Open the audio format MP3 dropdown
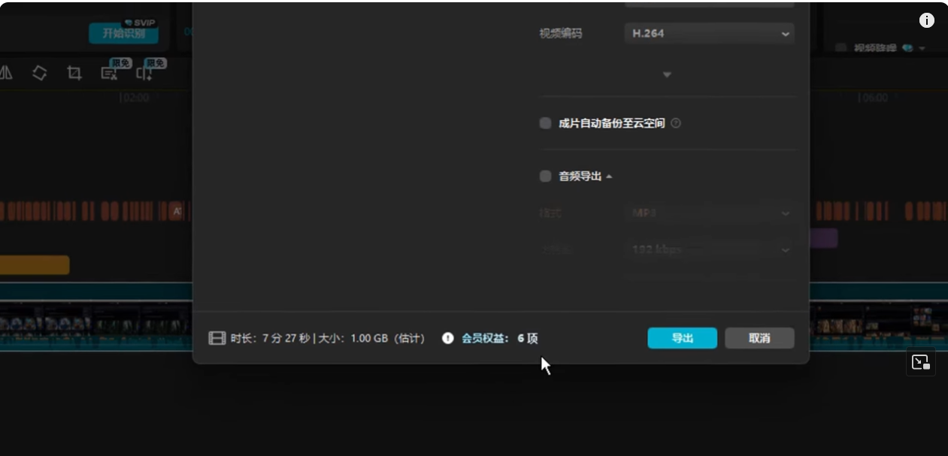Viewport: 948px width, 456px height. pyautogui.click(x=709, y=213)
